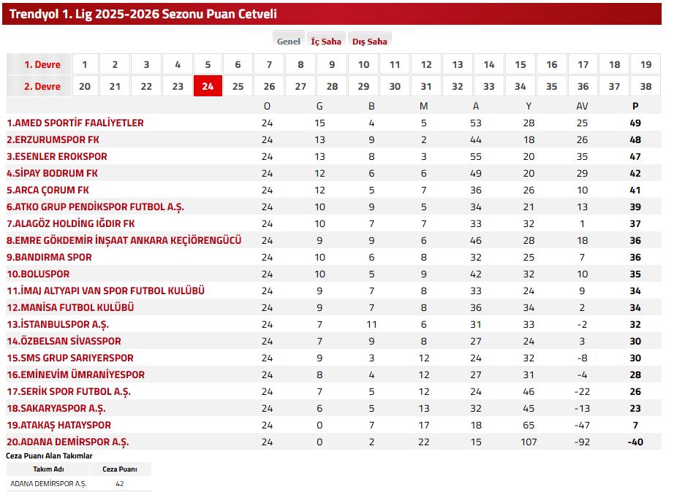Pick week 30 from the second half

coord(395,86)
